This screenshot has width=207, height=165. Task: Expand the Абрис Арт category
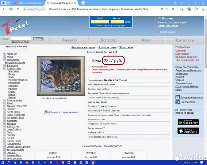coord(5,54)
